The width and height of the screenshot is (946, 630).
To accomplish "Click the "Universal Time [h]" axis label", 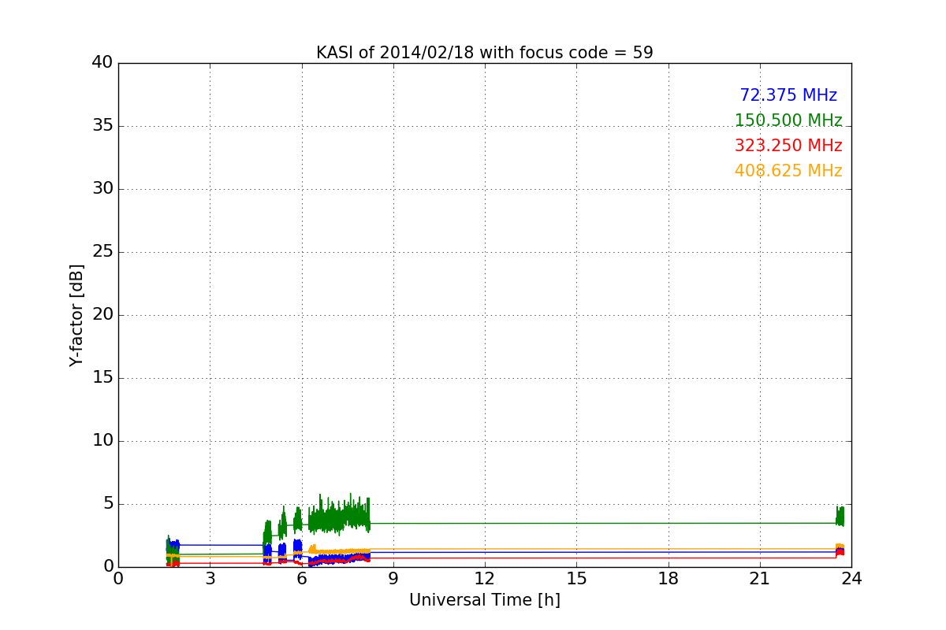I will tap(484, 600).
